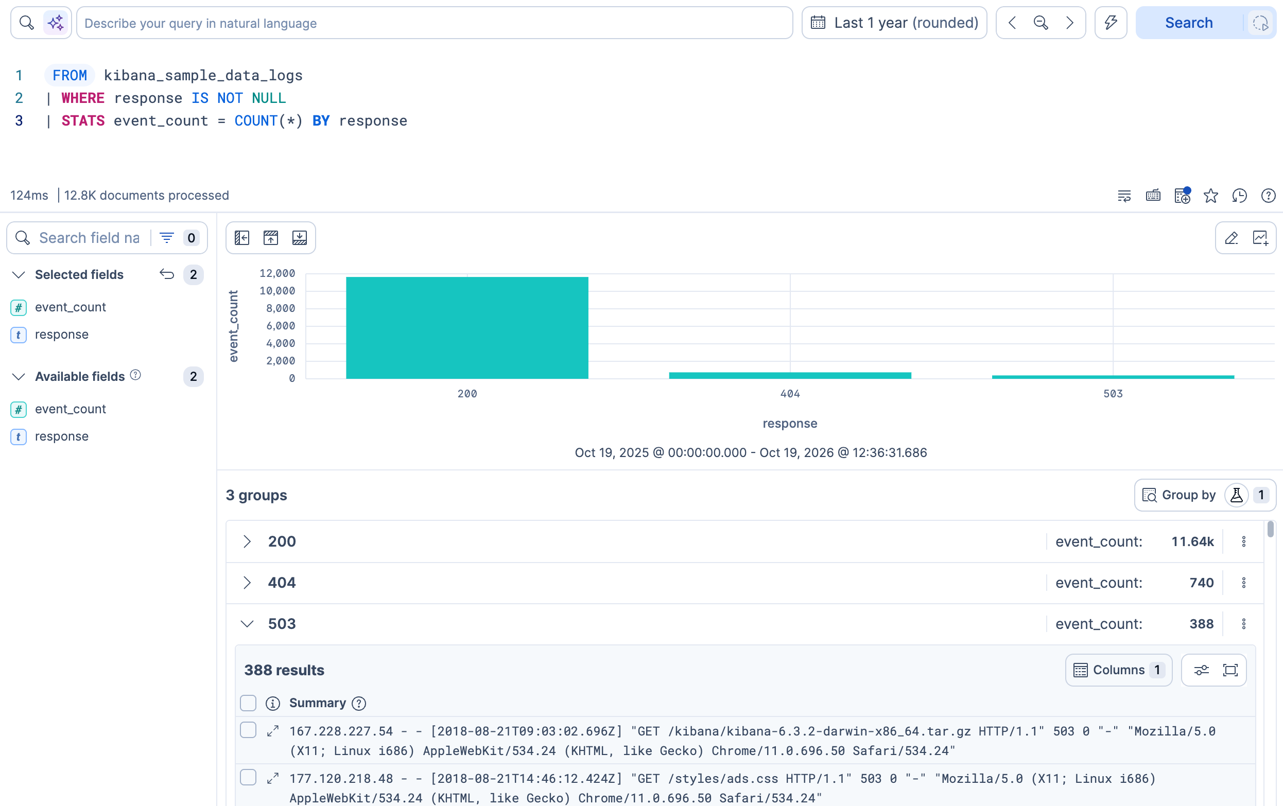1283x806 pixels.
Task: Zoom out the time range
Action: tap(1041, 23)
